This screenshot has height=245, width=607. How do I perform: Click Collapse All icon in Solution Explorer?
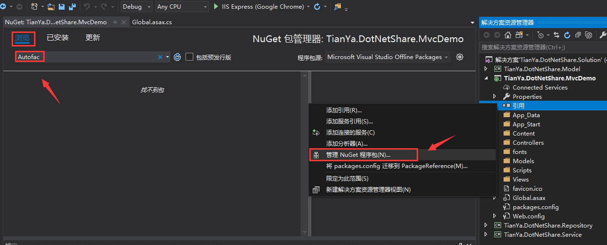pyautogui.click(x=578, y=35)
